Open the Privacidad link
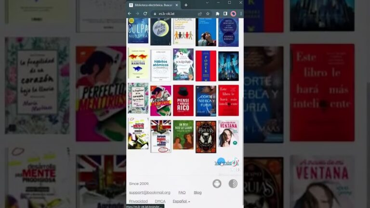 click(138, 201)
